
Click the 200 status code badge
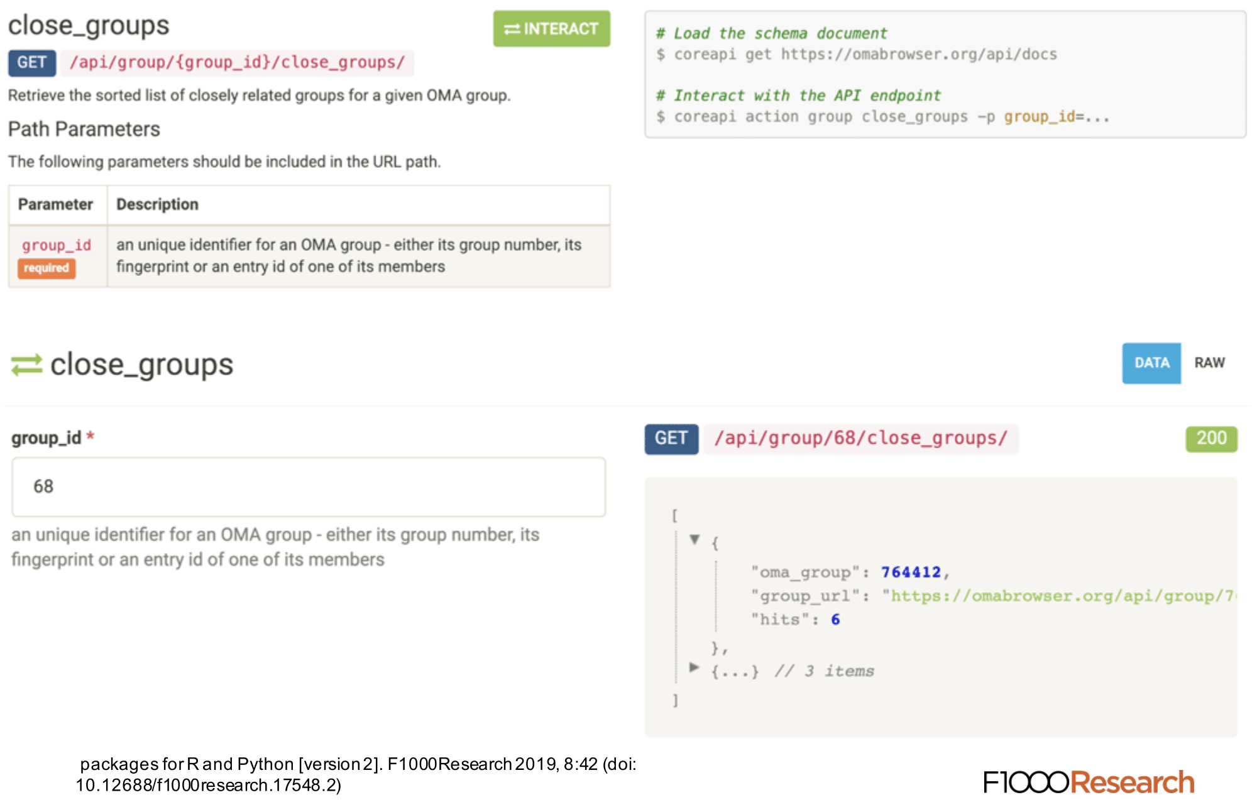pos(1210,438)
